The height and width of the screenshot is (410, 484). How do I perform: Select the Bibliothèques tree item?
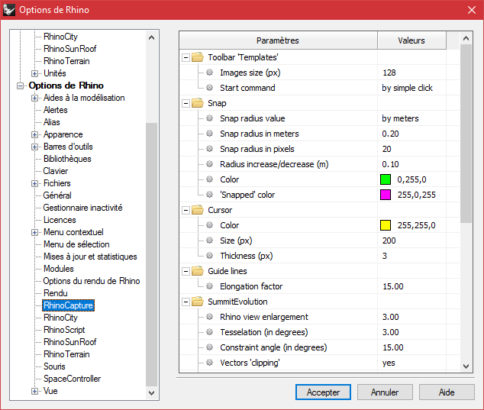point(67,159)
